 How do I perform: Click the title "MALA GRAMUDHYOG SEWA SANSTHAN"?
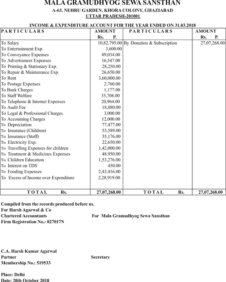(113, 3)
